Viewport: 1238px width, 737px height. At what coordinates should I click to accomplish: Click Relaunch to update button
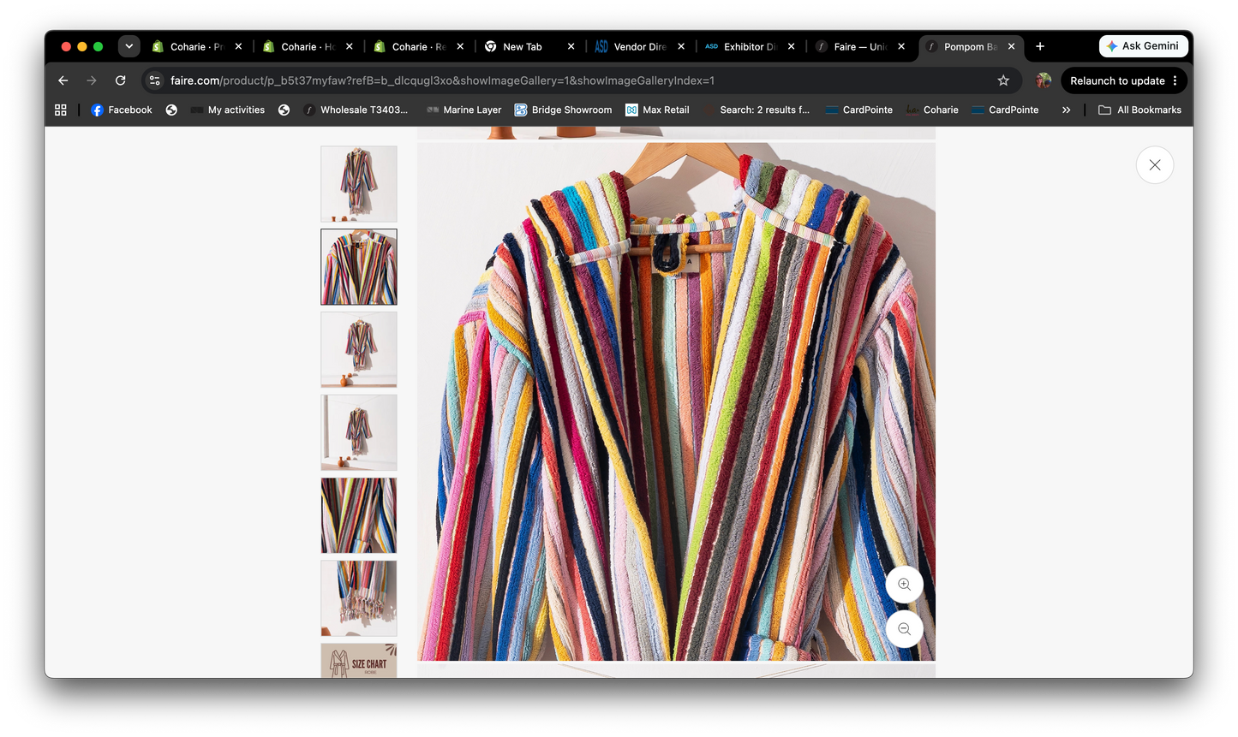point(1123,80)
